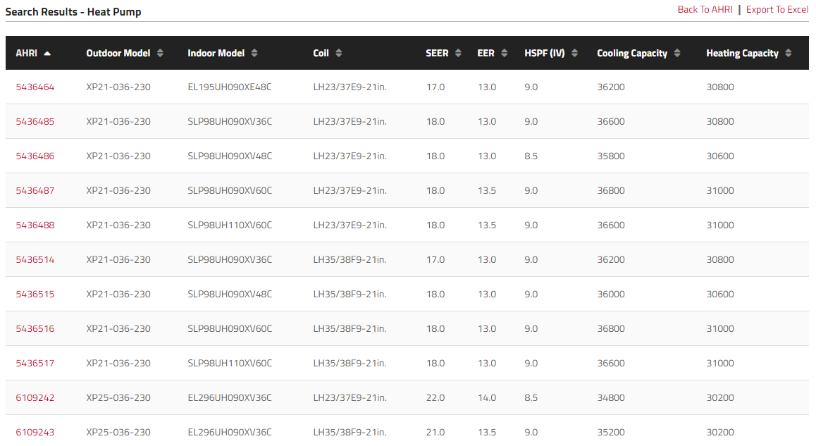Open AHRI record 5436488
The image size is (816, 446).
35,225
